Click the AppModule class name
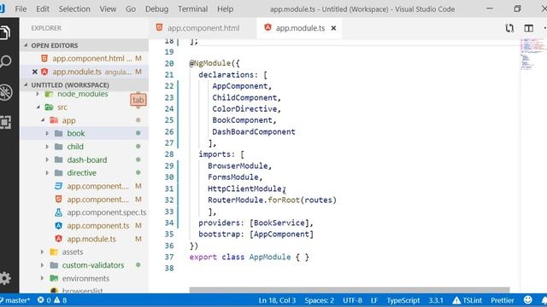The width and height of the screenshot is (547, 307). (x=270, y=258)
